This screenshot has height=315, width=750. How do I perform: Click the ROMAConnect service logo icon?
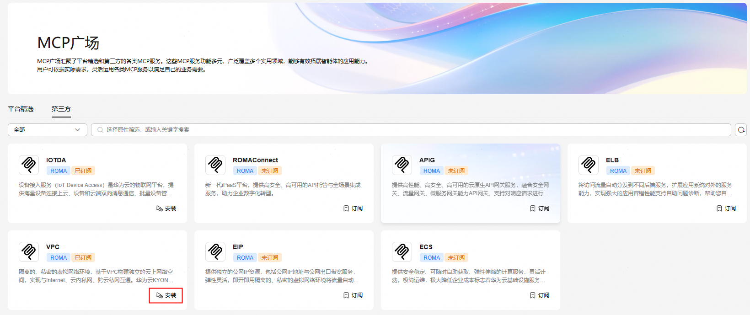click(x=215, y=165)
